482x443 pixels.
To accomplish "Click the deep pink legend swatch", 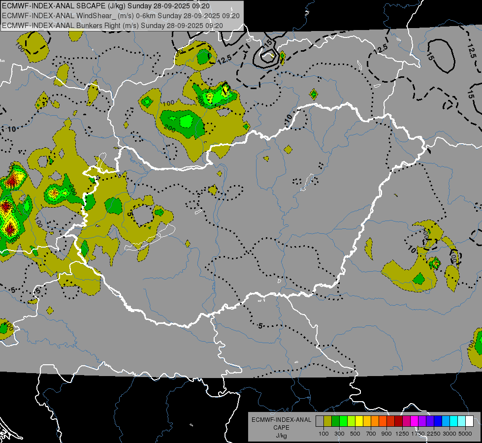I will click(406, 421).
